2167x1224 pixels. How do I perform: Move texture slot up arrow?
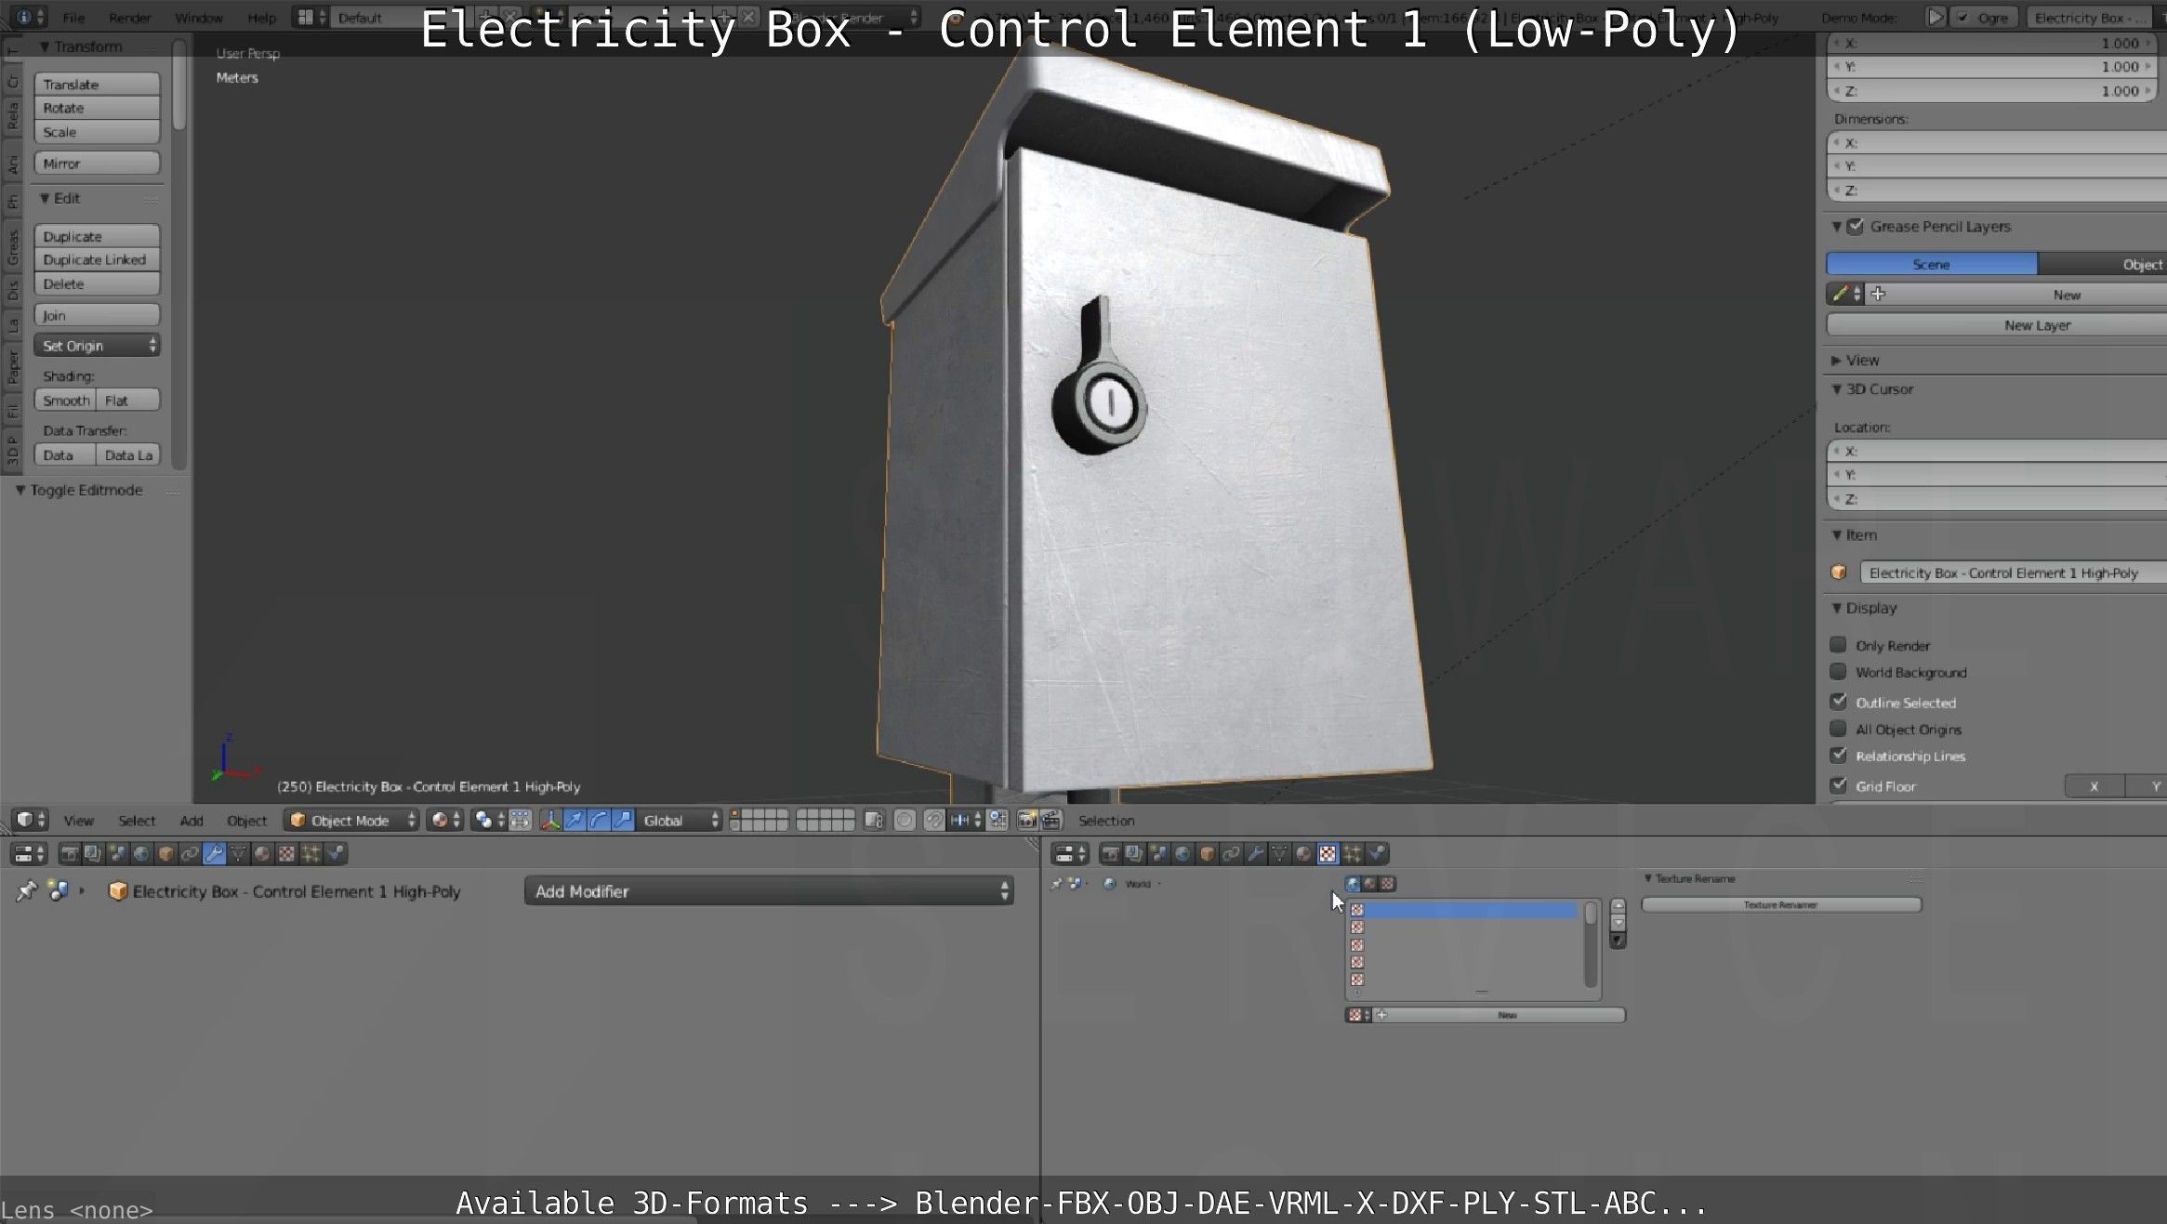1619,906
